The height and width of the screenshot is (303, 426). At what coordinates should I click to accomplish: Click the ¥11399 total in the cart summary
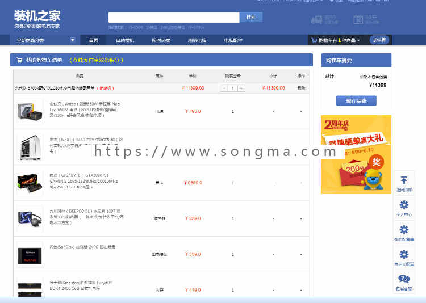point(378,85)
